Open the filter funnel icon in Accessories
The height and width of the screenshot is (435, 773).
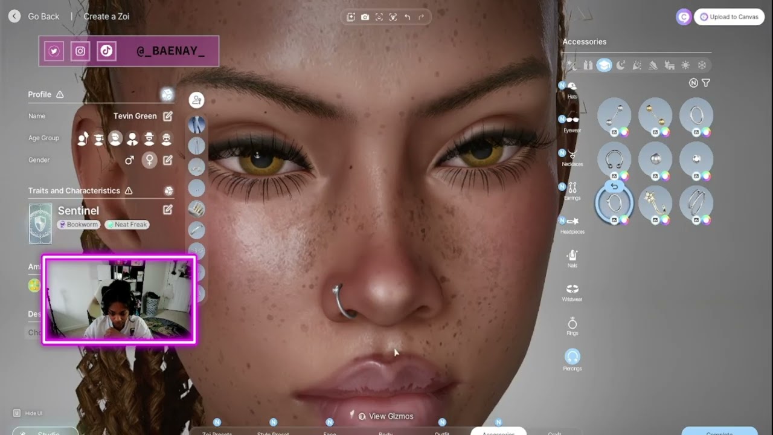tap(706, 83)
